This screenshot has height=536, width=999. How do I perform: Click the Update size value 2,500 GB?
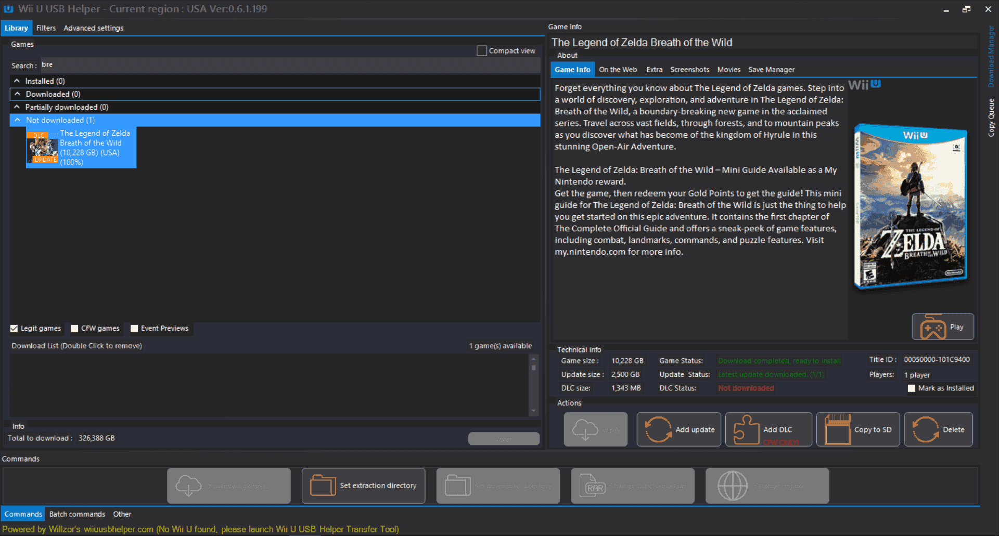coord(625,374)
